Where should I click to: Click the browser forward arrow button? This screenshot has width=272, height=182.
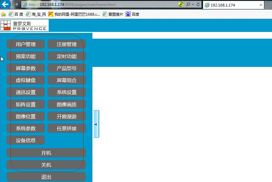pos(16,4)
